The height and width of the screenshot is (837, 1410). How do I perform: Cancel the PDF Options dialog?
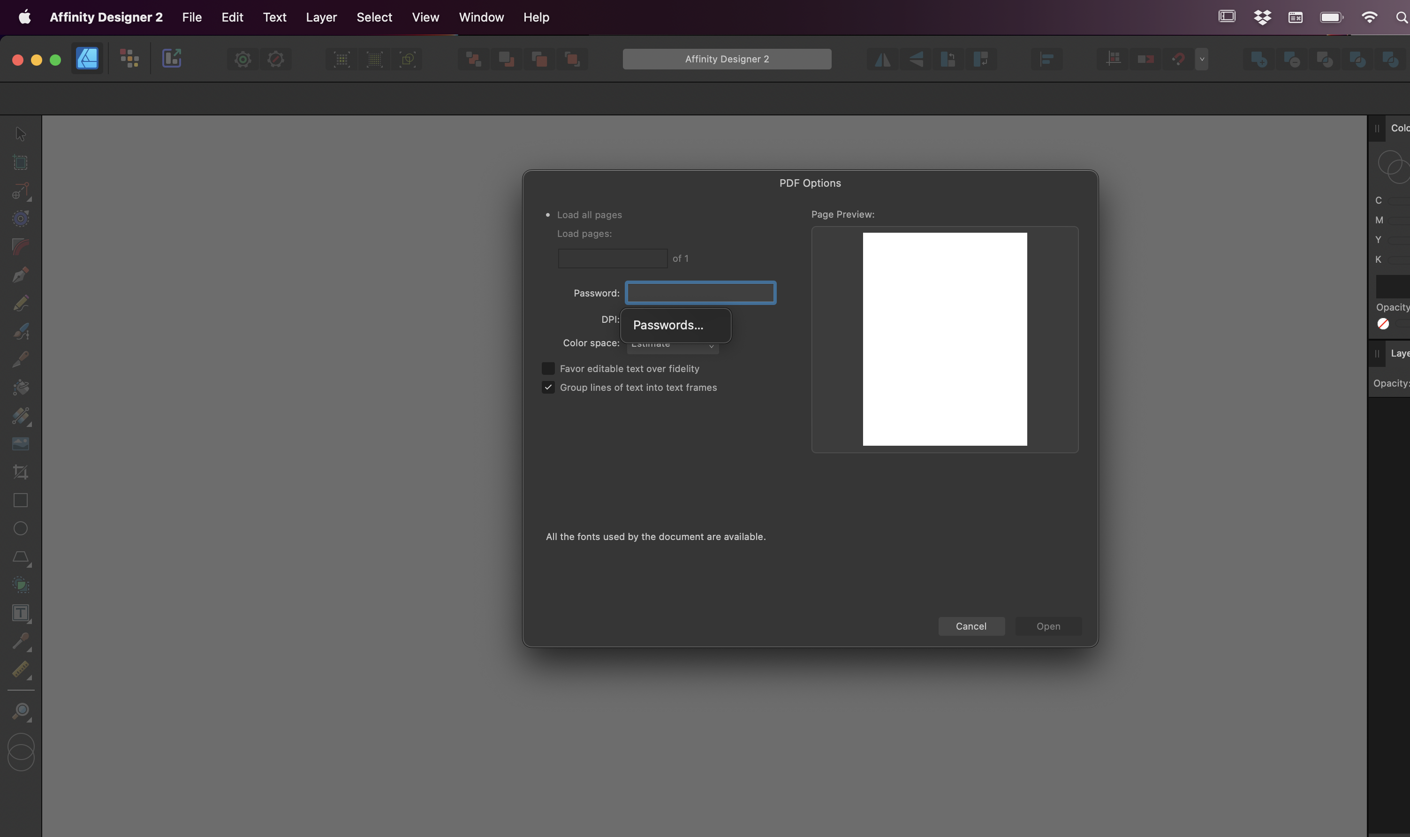(x=971, y=627)
